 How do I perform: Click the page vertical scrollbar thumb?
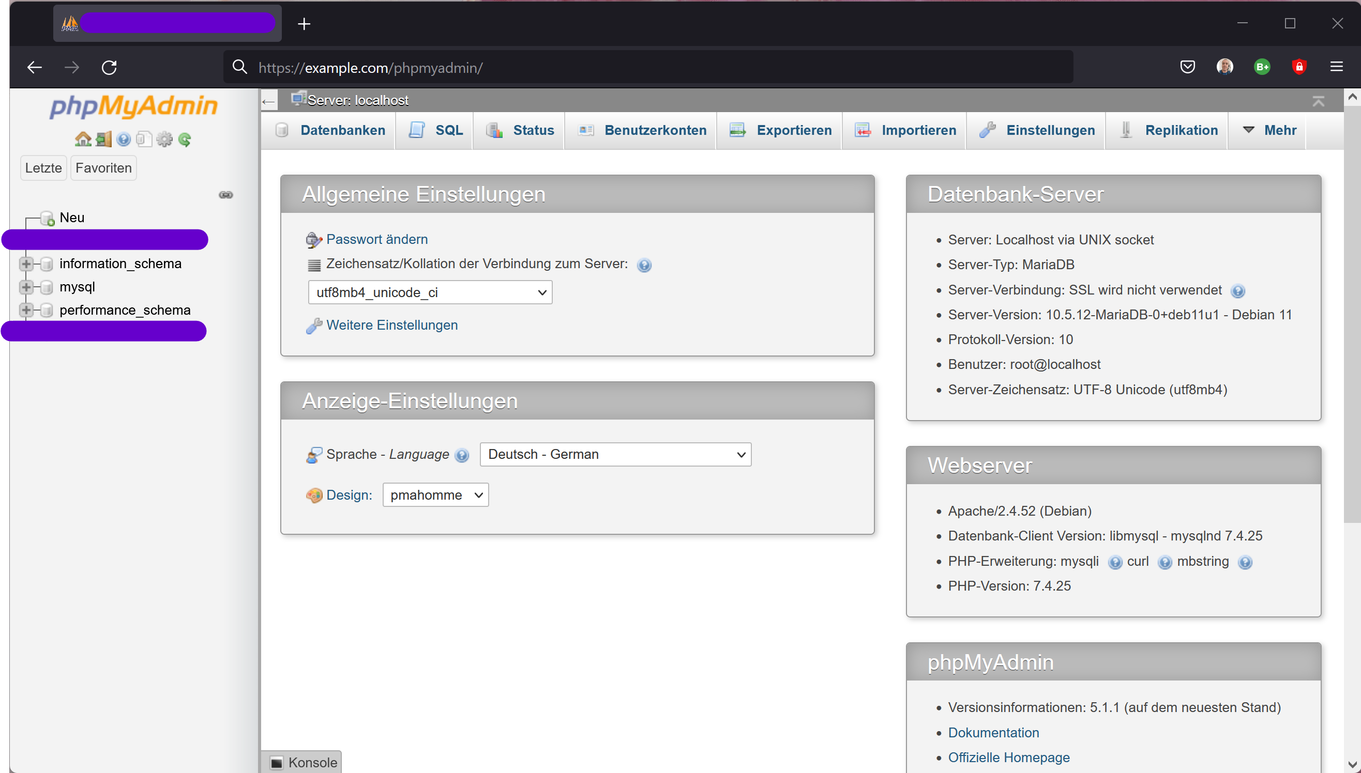(1353, 314)
